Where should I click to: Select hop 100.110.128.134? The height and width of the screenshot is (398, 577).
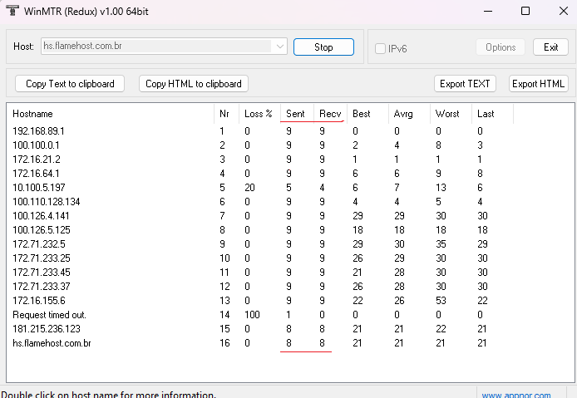click(47, 202)
